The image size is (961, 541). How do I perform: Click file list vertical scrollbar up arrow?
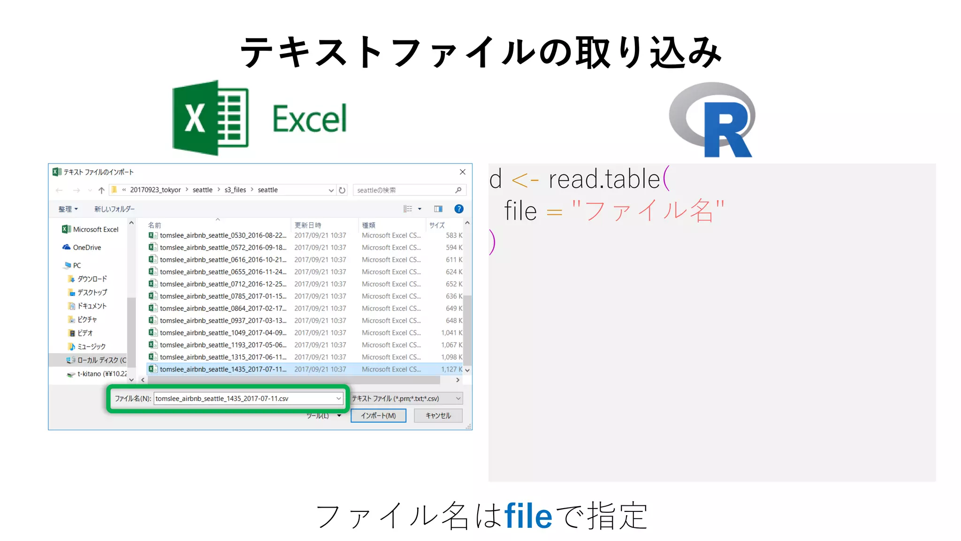pyautogui.click(x=467, y=223)
